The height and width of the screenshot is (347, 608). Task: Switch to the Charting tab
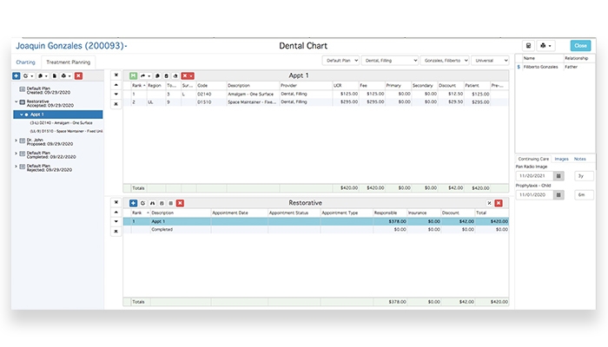tap(25, 62)
